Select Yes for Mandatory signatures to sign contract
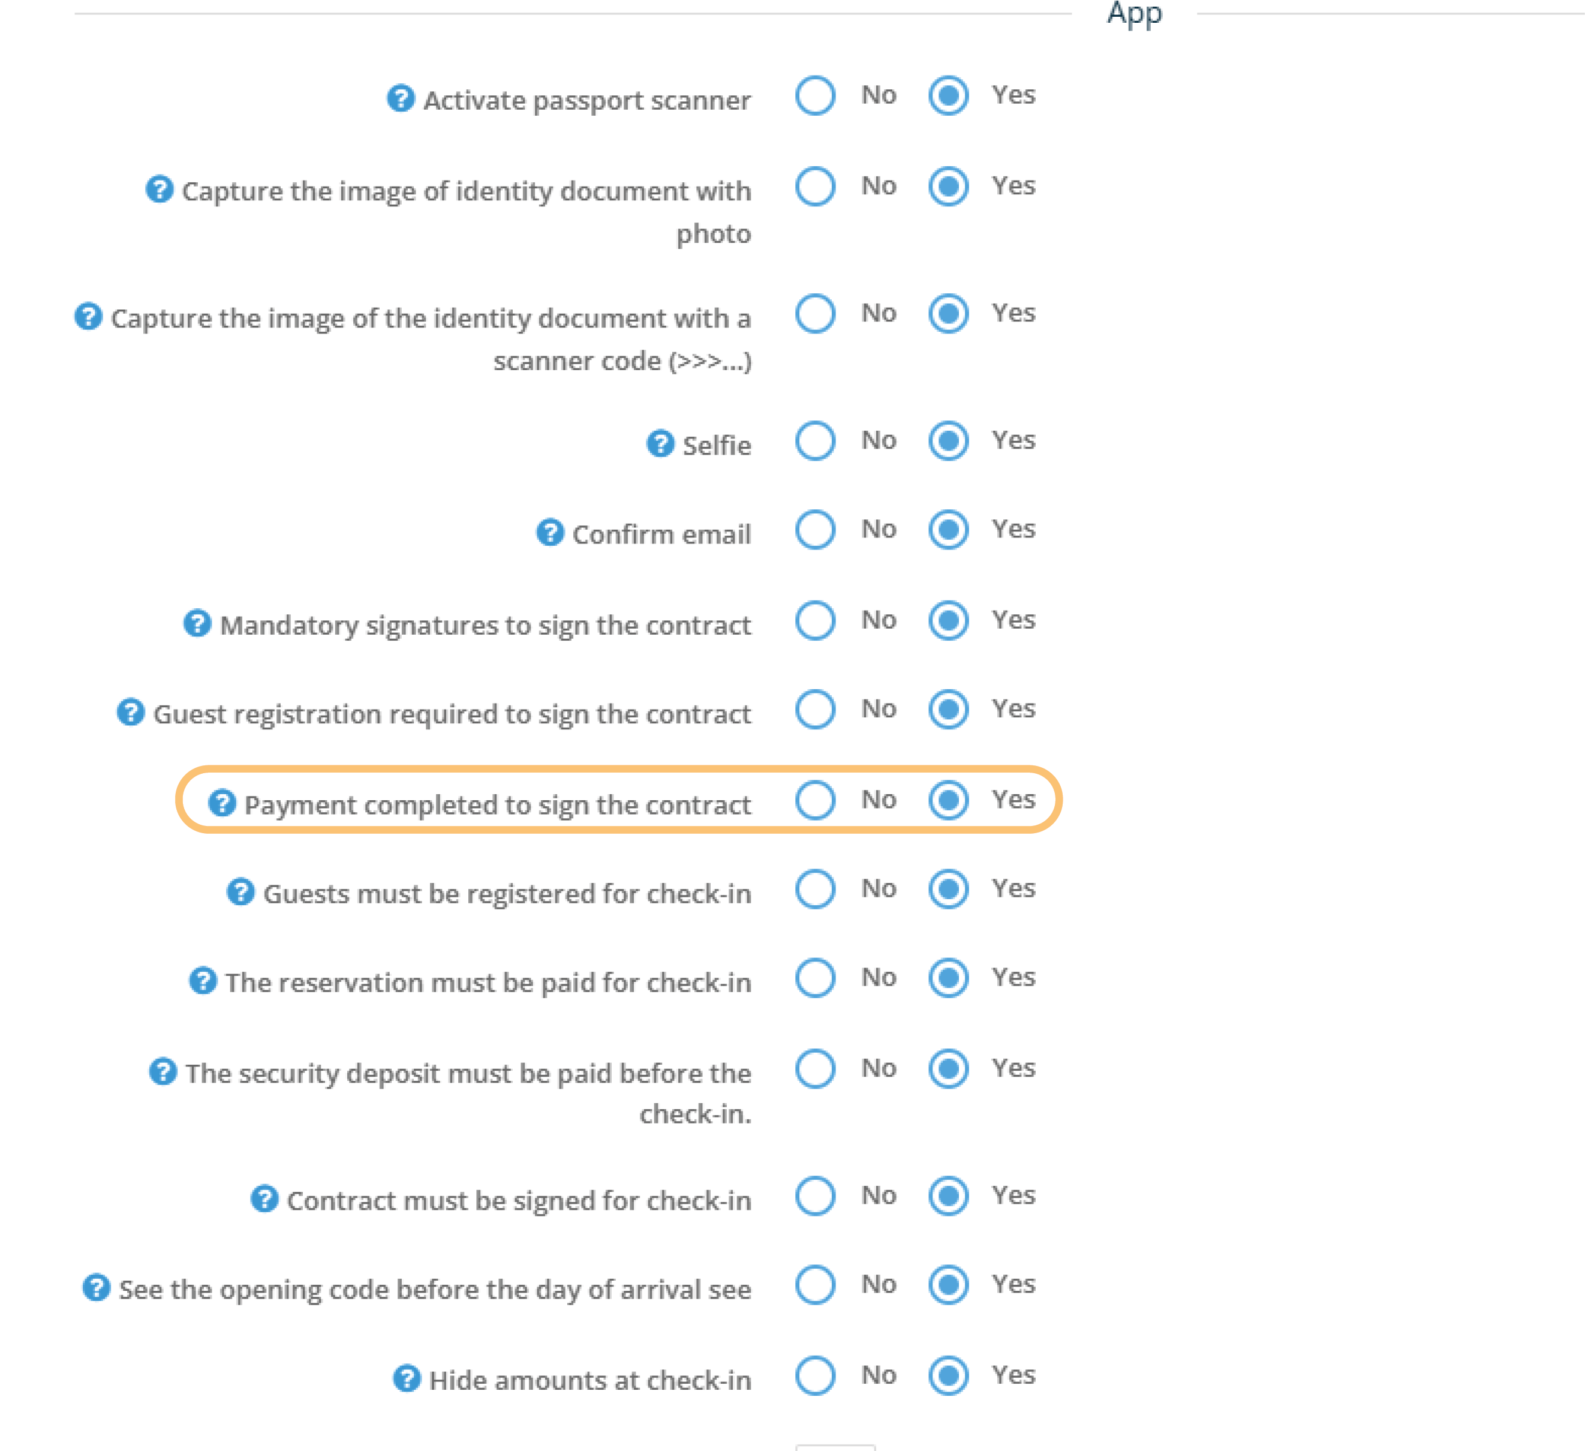This screenshot has width=1585, height=1451. pyautogui.click(x=948, y=620)
